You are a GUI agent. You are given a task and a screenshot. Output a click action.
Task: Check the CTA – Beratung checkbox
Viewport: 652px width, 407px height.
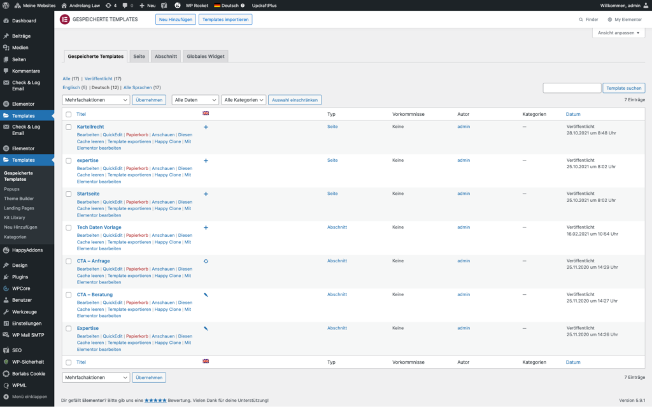tap(69, 295)
